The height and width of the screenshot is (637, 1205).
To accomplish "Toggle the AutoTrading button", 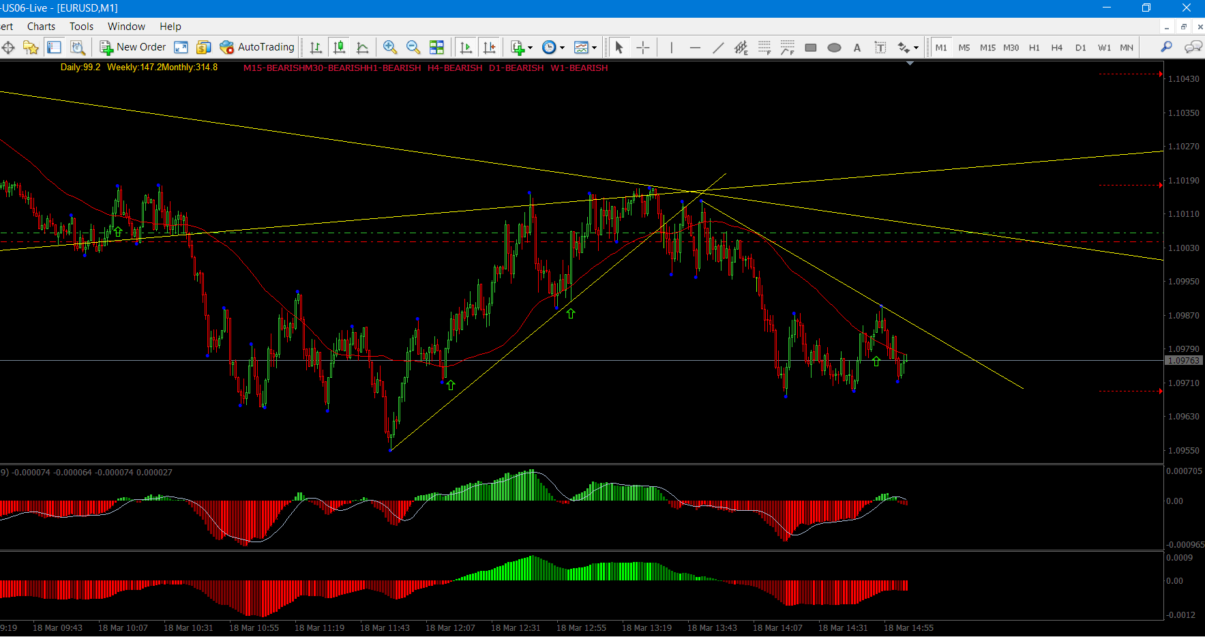I will [x=257, y=47].
